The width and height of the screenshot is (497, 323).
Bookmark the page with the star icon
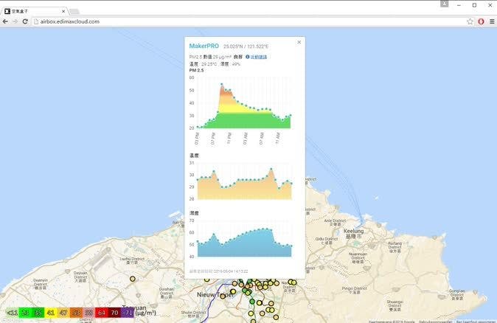[x=470, y=21]
